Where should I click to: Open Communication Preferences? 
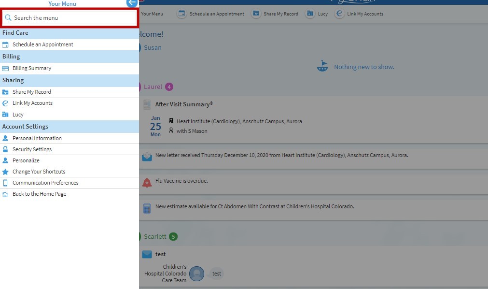coord(45,183)
